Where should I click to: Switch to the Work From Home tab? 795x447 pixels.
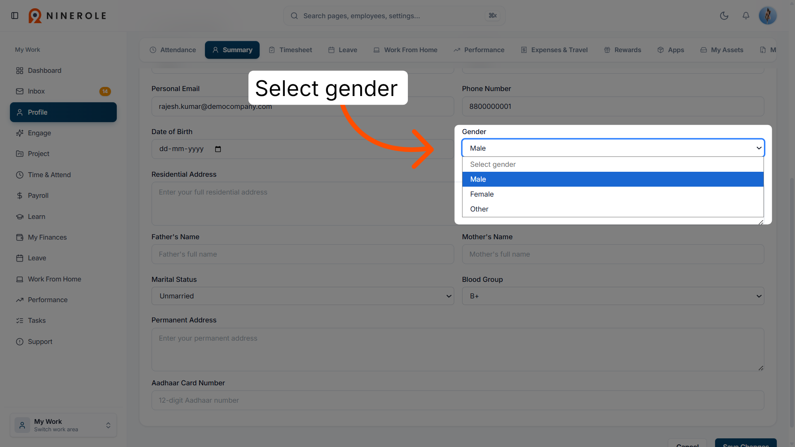pos(405,50)
